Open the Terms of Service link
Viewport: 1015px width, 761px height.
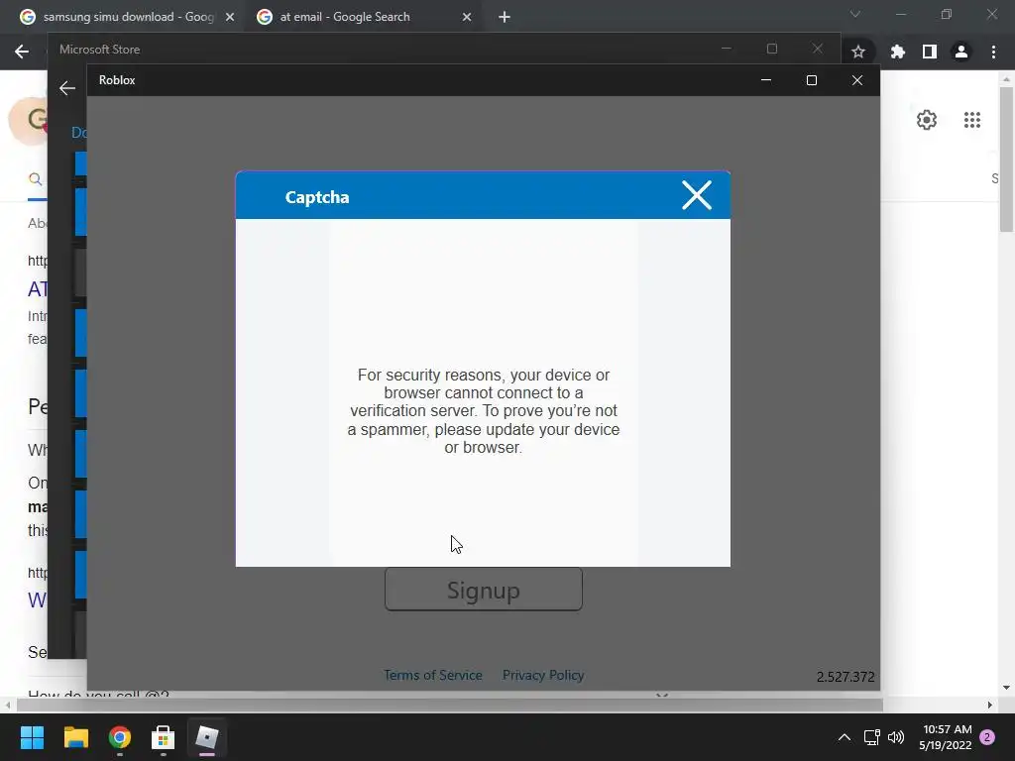(x=433, y=675)
